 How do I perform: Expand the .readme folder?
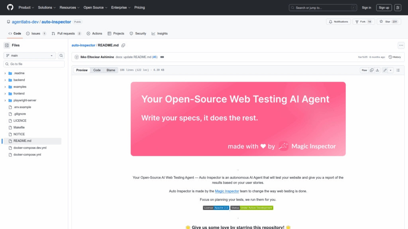(x=5, y=73)
